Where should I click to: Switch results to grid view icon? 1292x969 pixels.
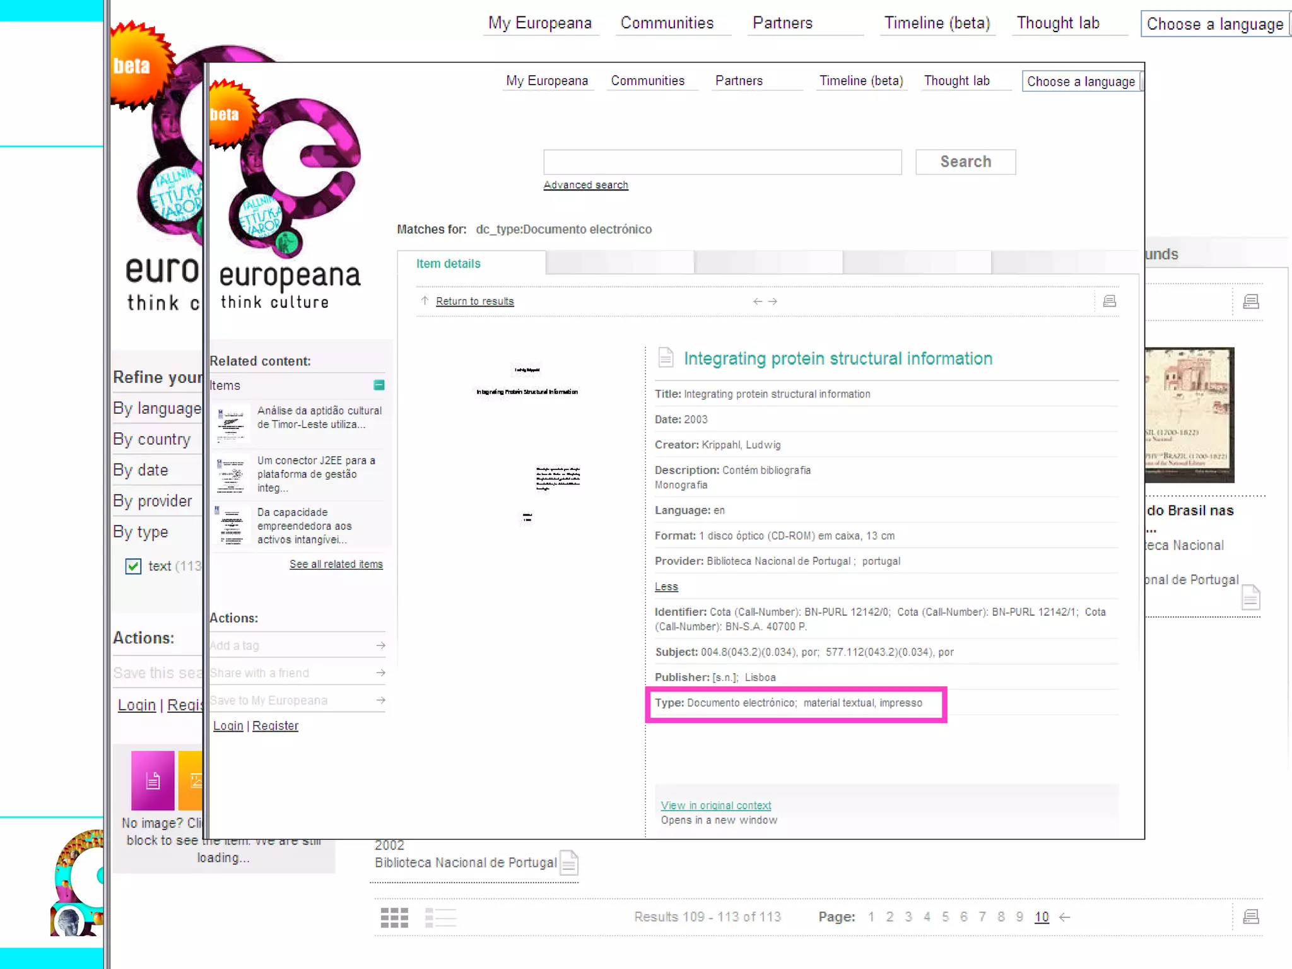pos(394,917)
